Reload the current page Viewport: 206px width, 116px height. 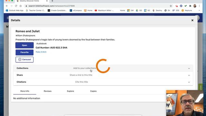point(16,6)
